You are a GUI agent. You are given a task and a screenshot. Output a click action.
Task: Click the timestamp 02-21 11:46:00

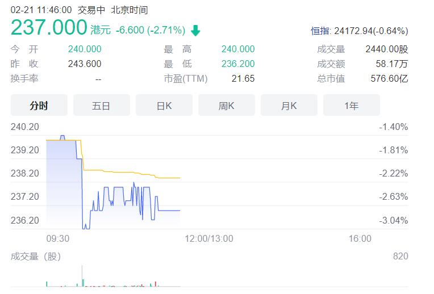pos(41,10)
